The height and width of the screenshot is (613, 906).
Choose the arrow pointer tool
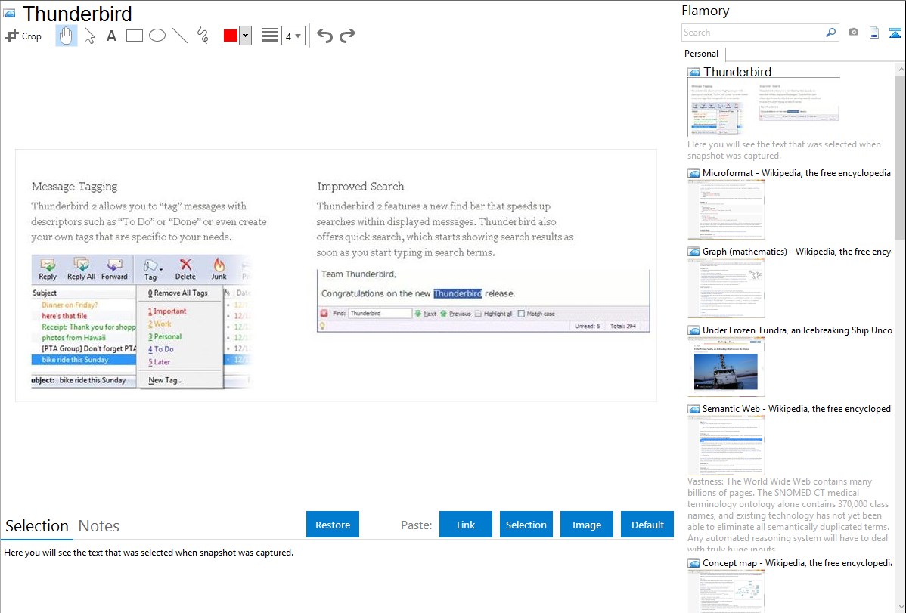click(x=89, y=36)
